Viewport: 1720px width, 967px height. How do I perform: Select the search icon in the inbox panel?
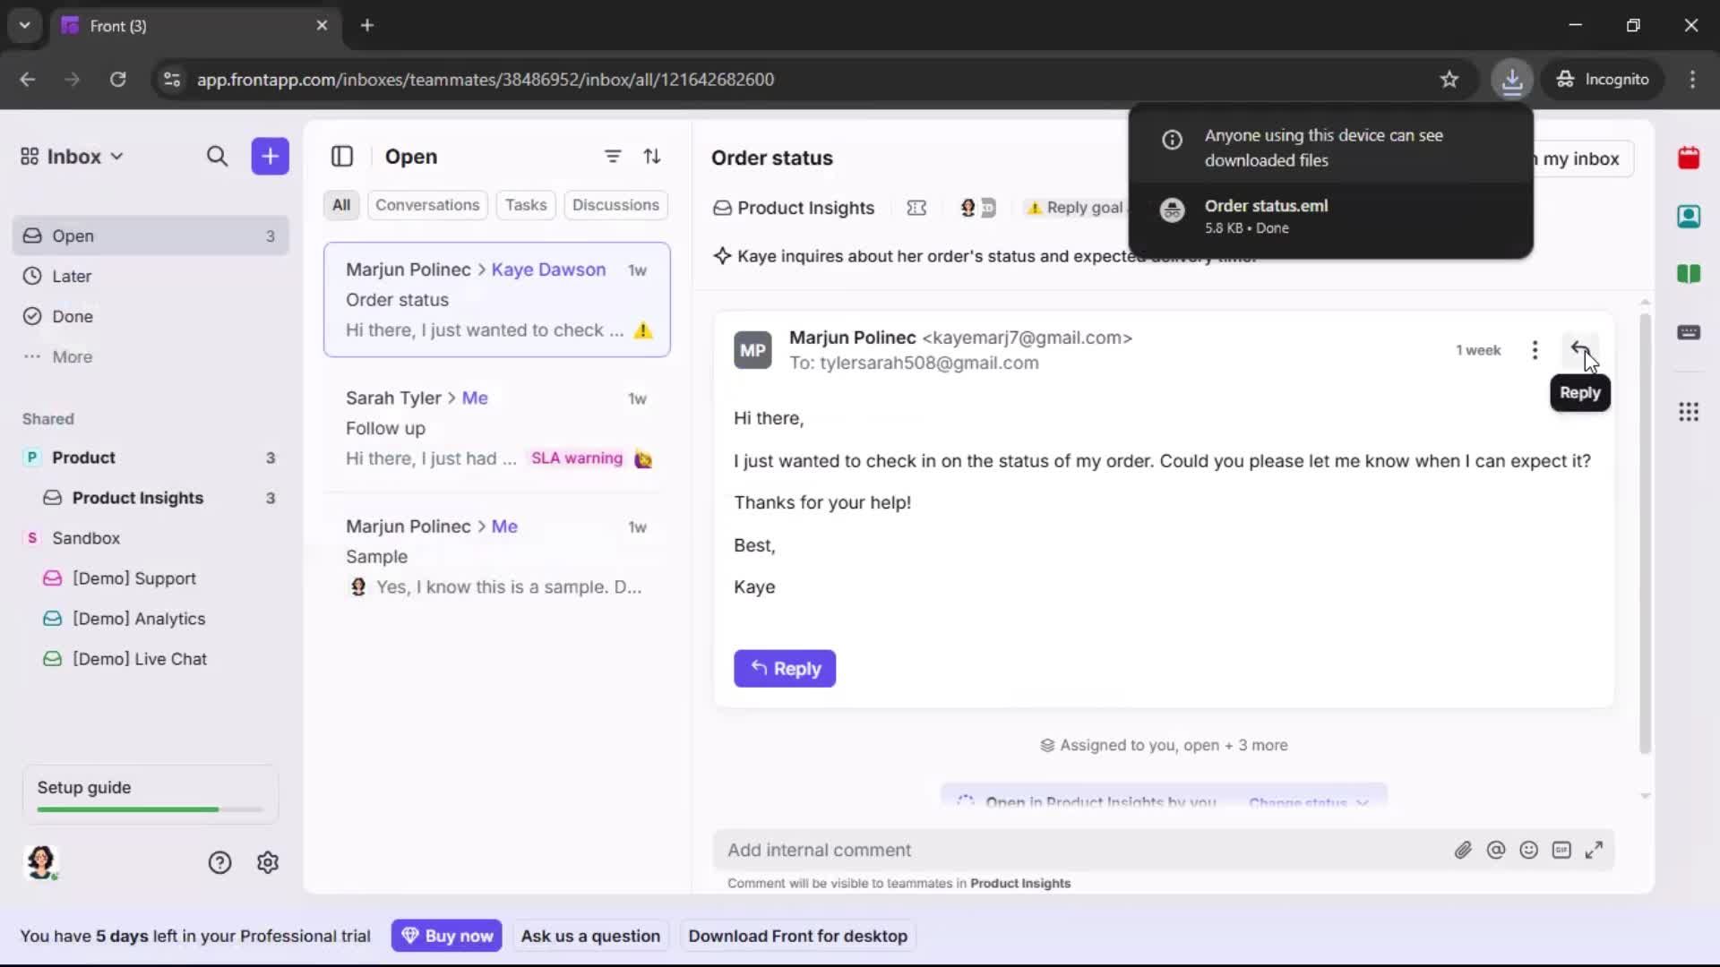[x=218, y=156]
